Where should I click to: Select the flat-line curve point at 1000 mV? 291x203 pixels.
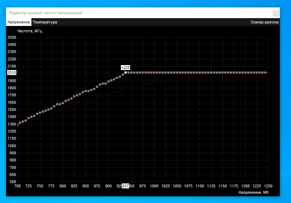point(154,73)
